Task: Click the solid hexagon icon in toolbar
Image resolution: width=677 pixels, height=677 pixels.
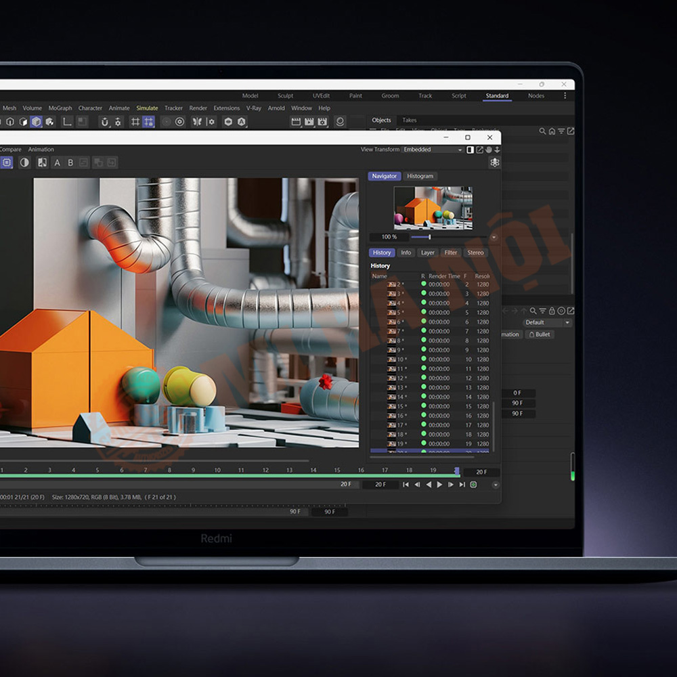Action: [x=228, y=122]
